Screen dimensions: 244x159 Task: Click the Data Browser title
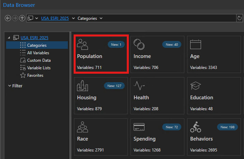pyautogui.click(x=19, y=5)
